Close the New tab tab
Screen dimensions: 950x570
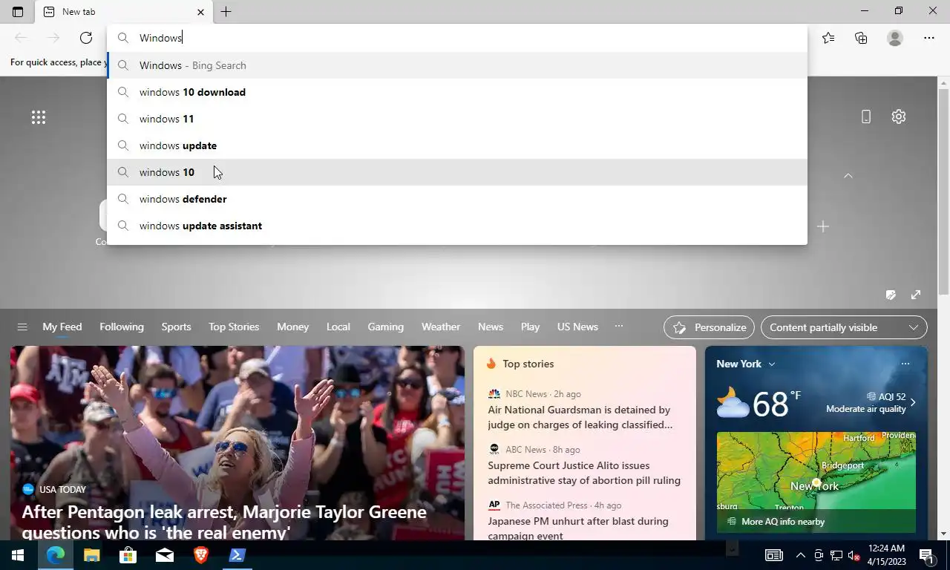tap(200, 12)
